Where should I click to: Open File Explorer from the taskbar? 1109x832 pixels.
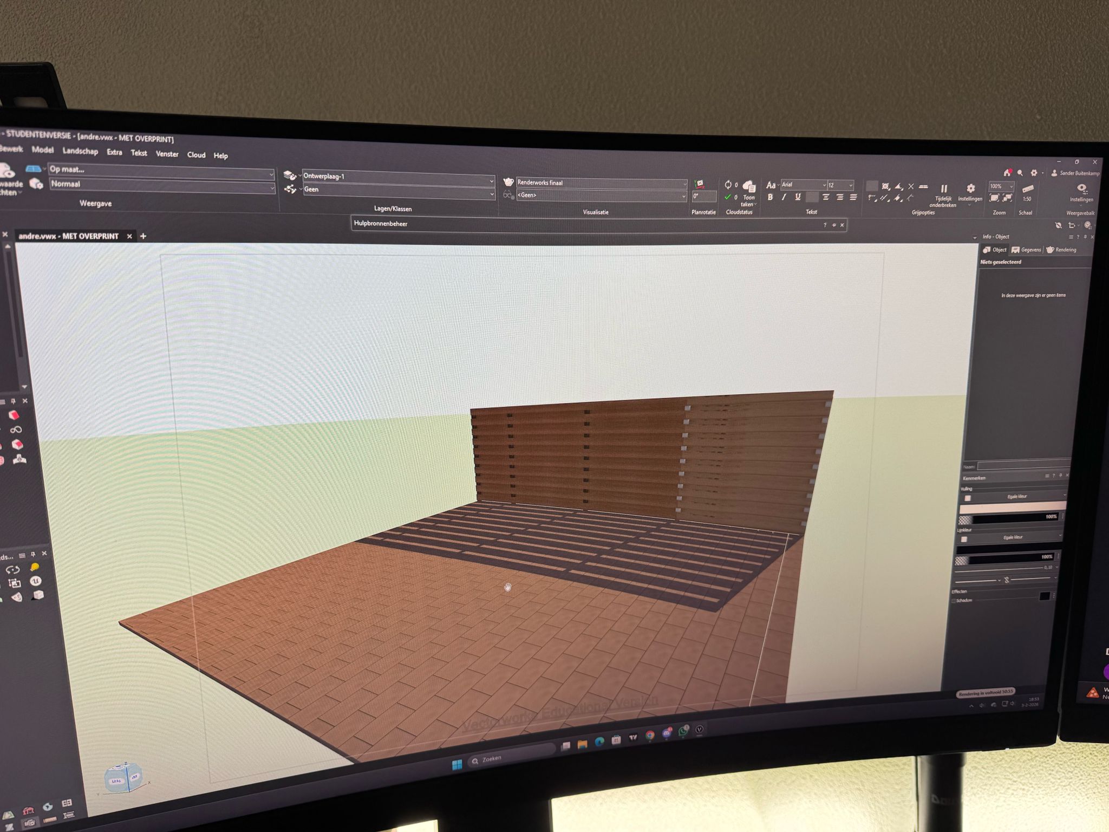(x=582, y=744)
